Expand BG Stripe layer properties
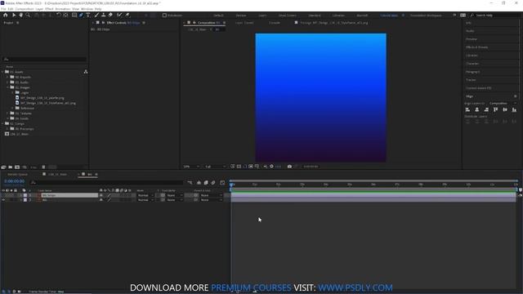The image size is (523, 294). (20, 195)
